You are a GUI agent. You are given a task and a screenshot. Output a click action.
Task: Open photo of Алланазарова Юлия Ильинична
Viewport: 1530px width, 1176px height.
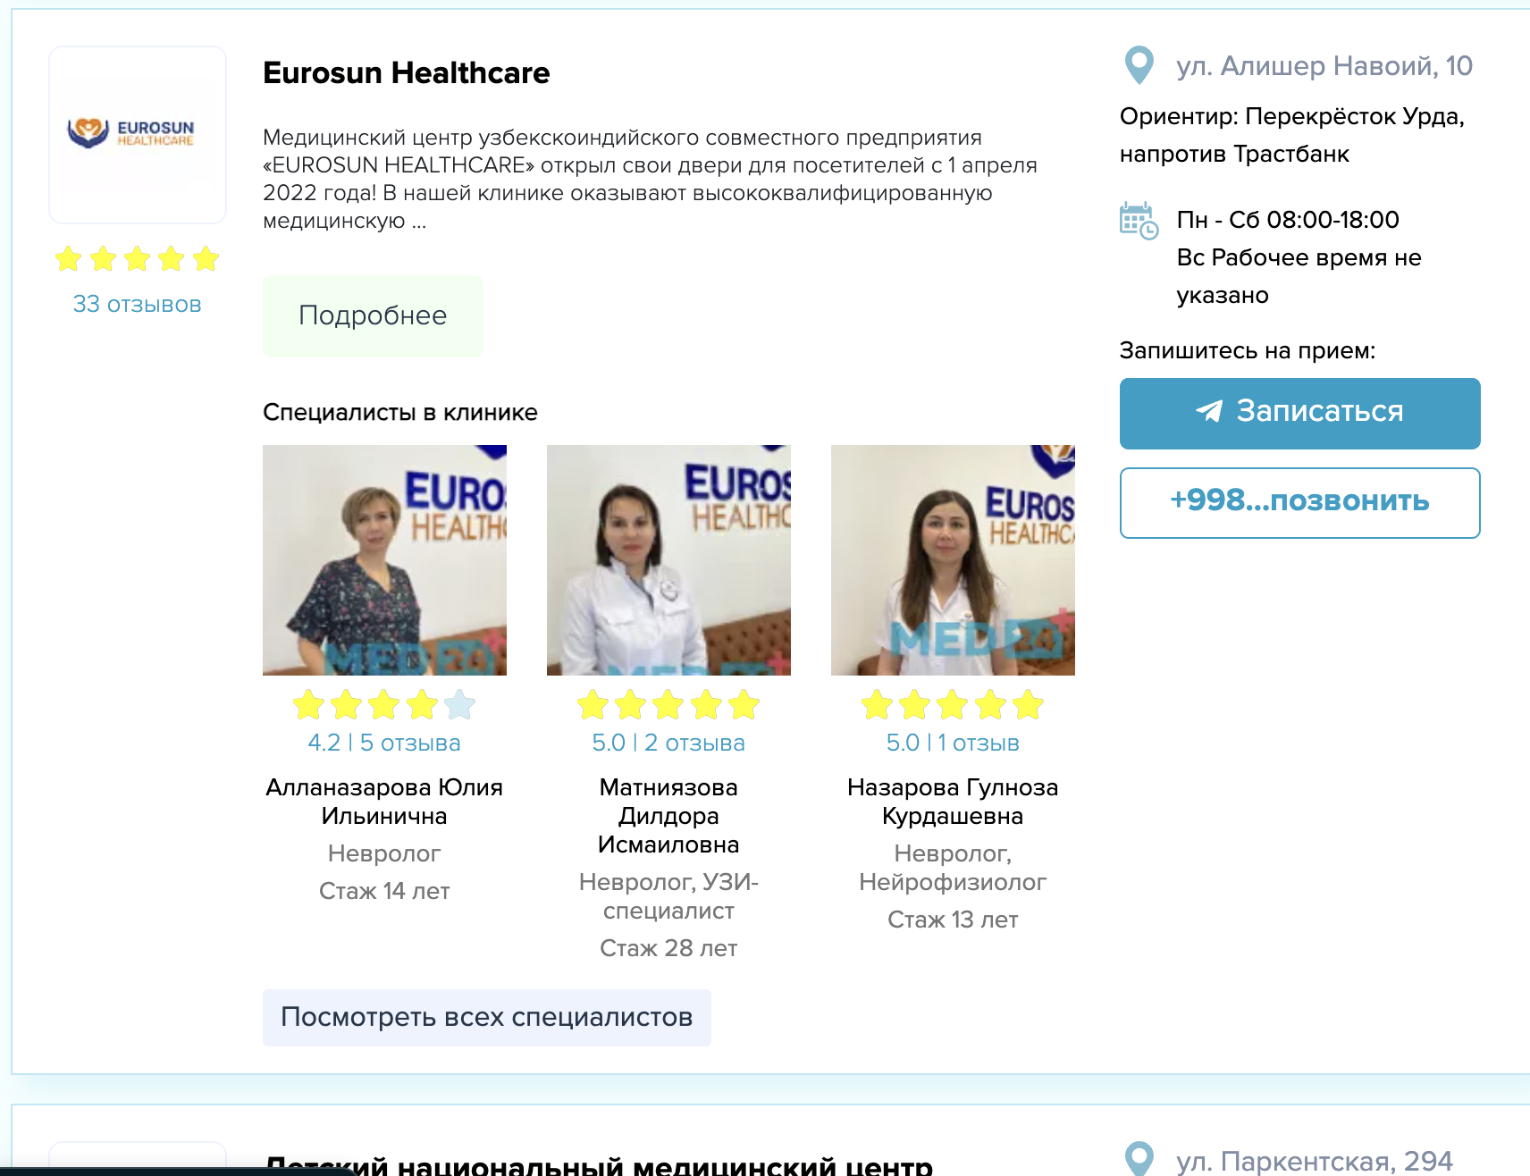tap(384, 560)
